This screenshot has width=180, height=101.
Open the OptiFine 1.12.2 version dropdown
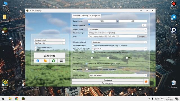pyautogui.click(x=49, y=43)
